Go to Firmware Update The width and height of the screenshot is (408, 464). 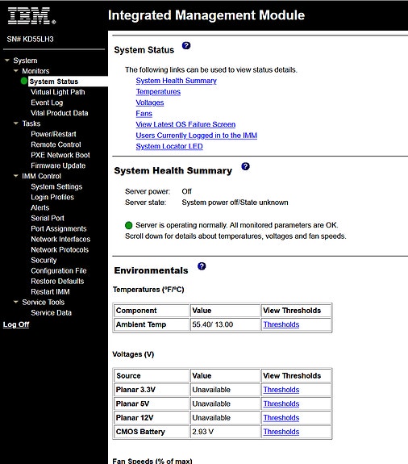pos(58,165)
